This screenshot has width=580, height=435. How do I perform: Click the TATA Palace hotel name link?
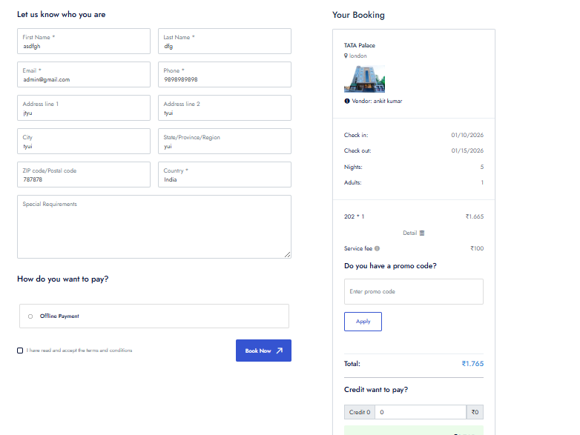pos(360,45)
